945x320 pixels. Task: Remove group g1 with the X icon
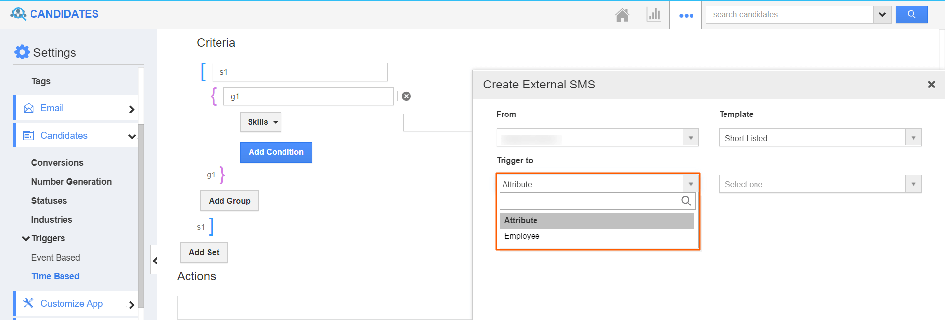click(406, 96)
